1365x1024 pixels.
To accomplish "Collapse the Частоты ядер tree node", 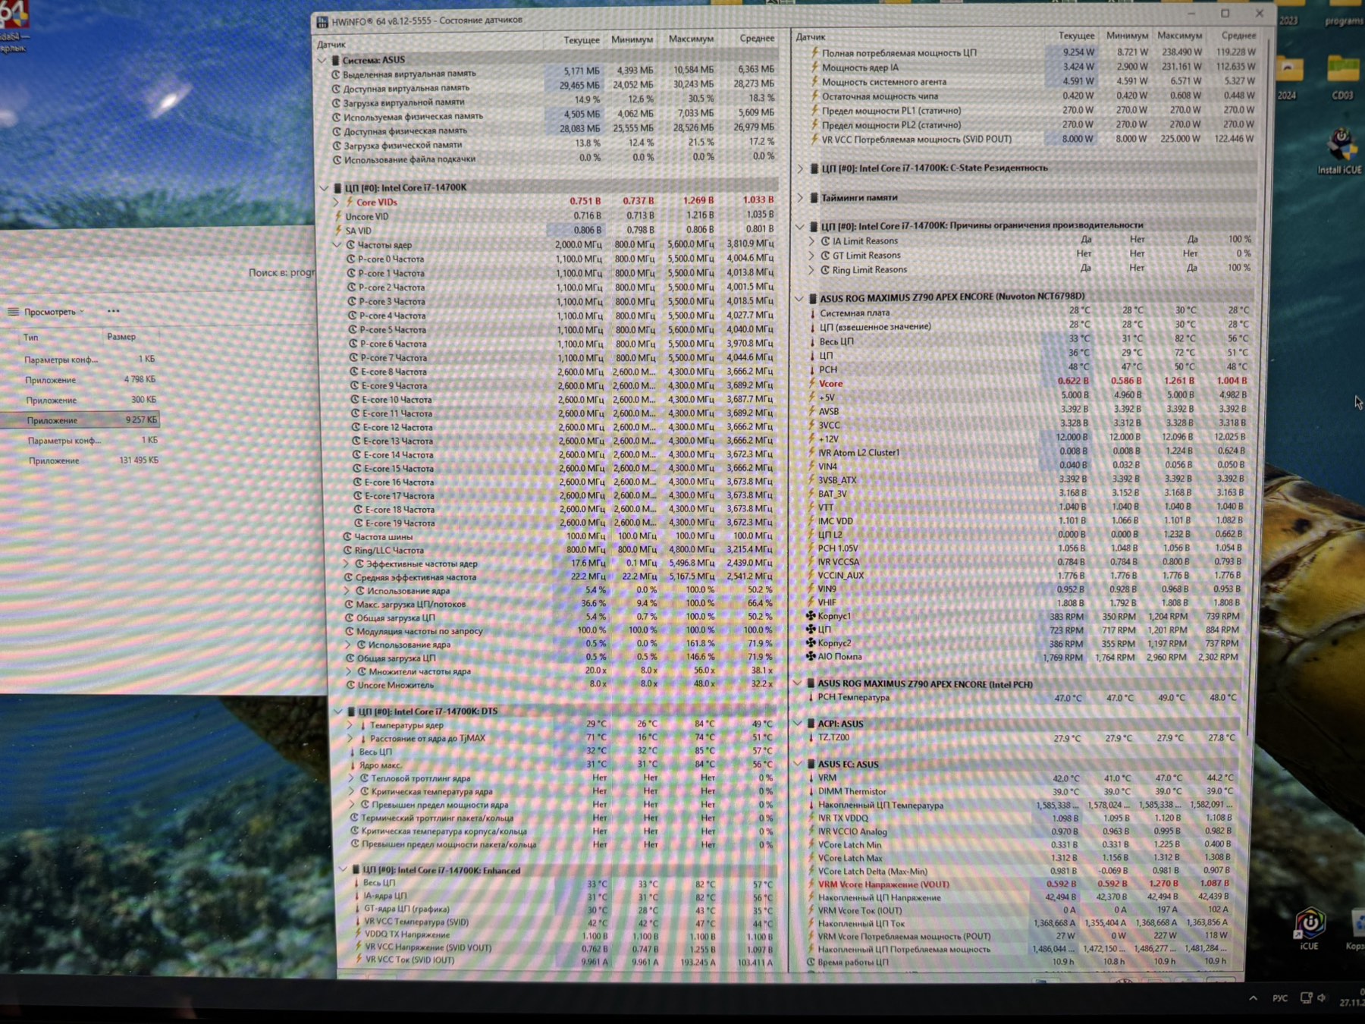I will 337,245.
